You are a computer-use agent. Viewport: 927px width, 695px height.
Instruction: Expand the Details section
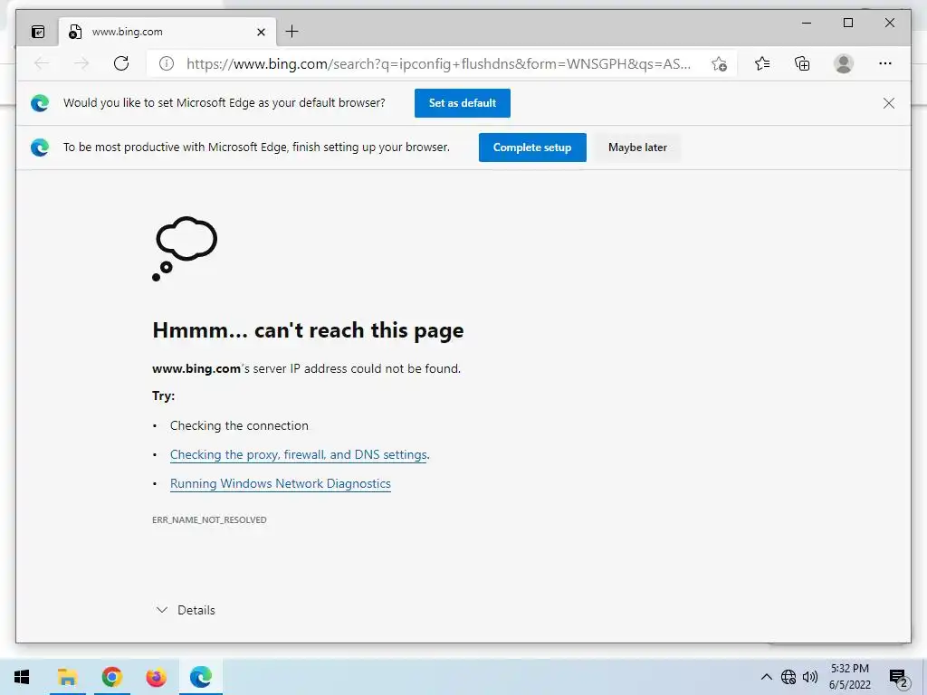(x=186, y=610)
